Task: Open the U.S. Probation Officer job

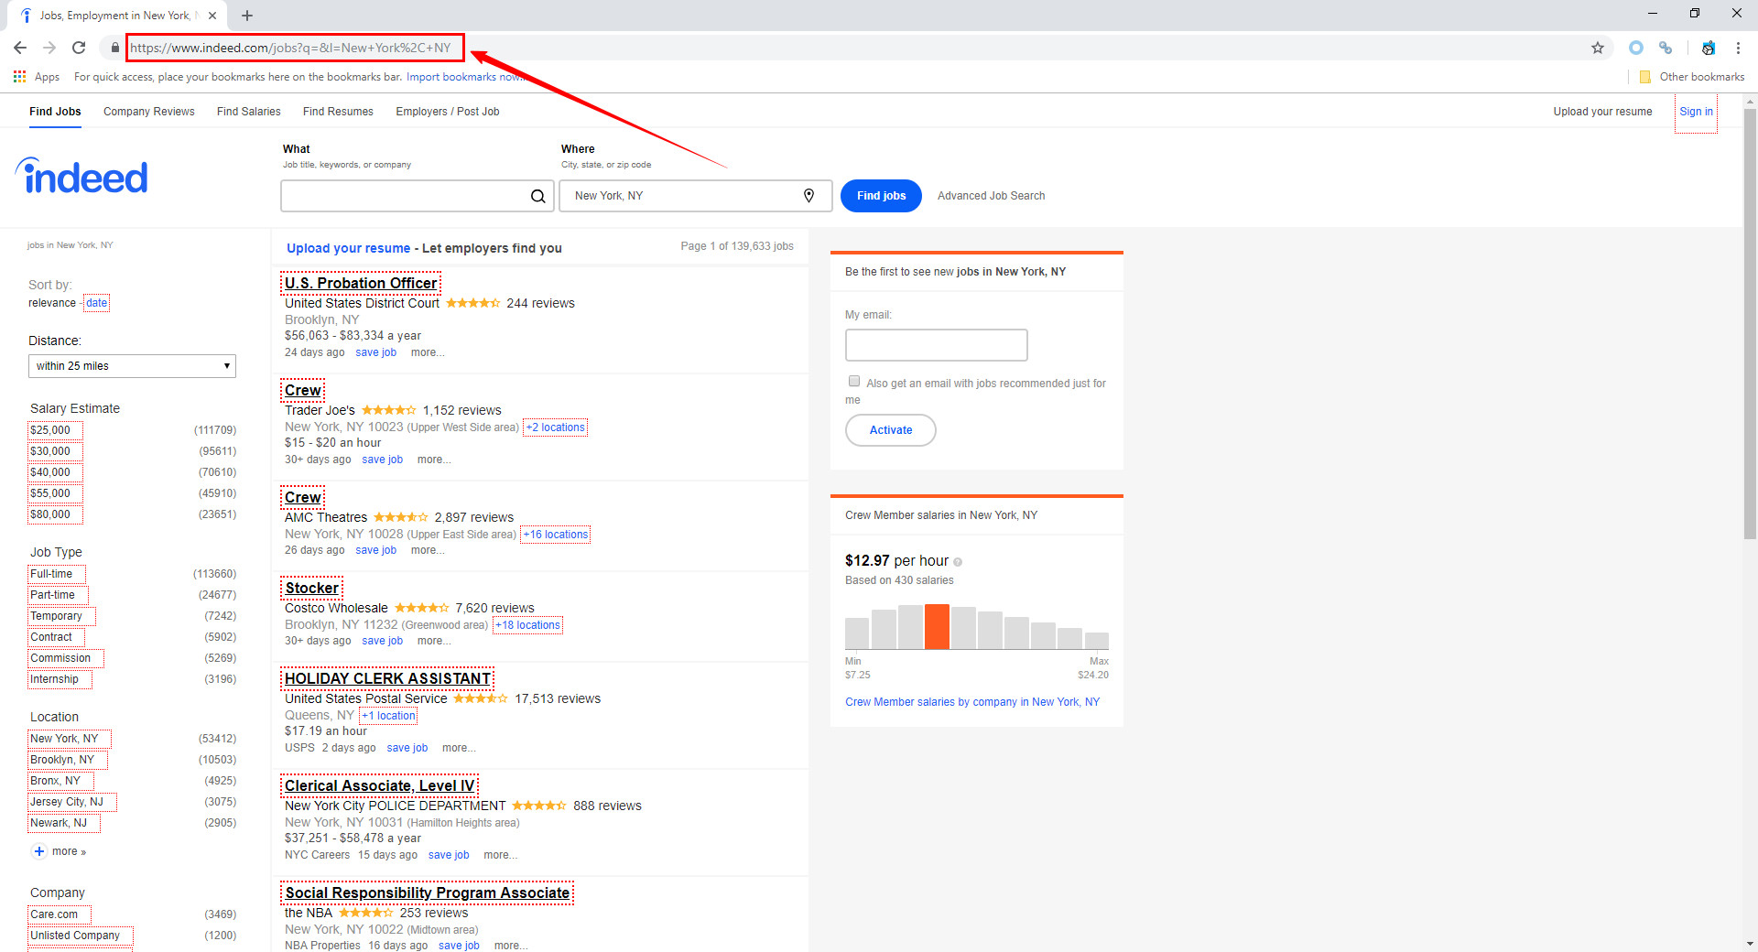Action: coord(361,284)
